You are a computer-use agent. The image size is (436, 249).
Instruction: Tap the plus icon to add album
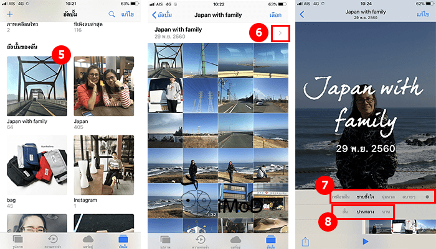(10, 14)
